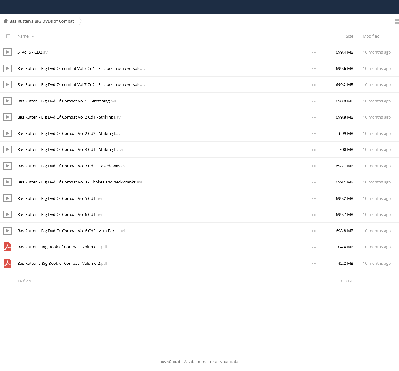Open Big Book of Combat - Volume 1 pdf

click(62, 247)
